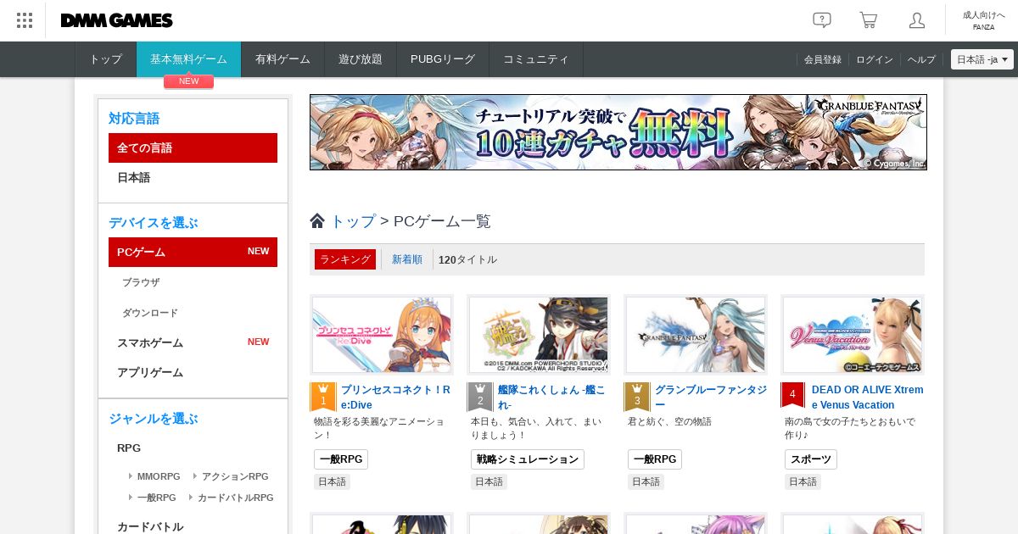Select ブラウザ sub-filter
The height and width of the screenshot is (534, 1018).
click(141, 282)
